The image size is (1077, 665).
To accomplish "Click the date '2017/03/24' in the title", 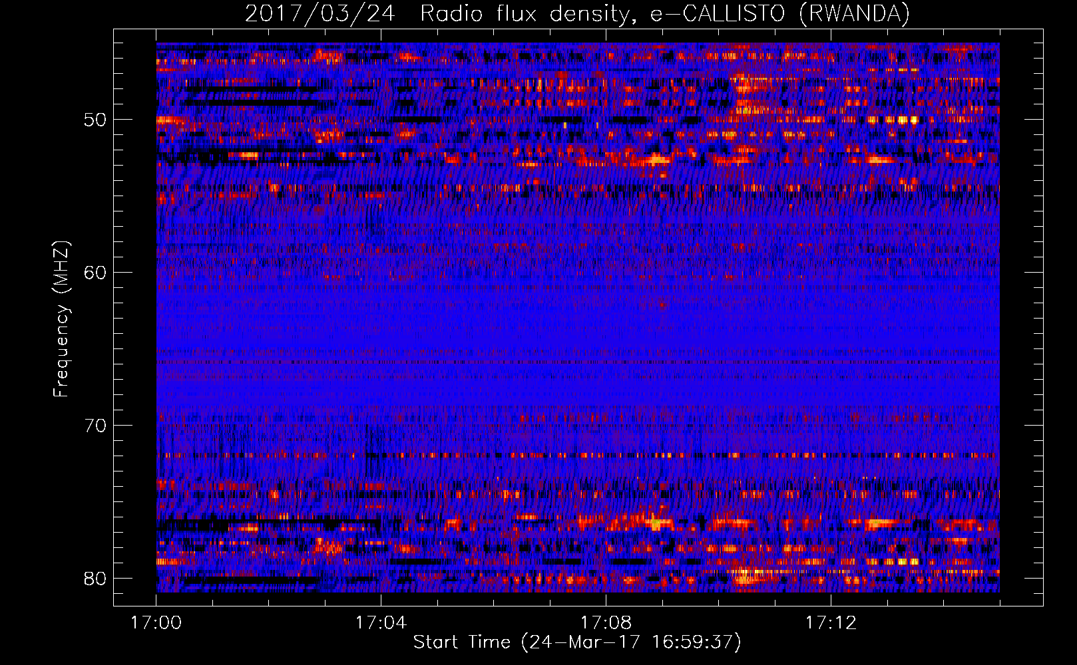I will 321,14.
